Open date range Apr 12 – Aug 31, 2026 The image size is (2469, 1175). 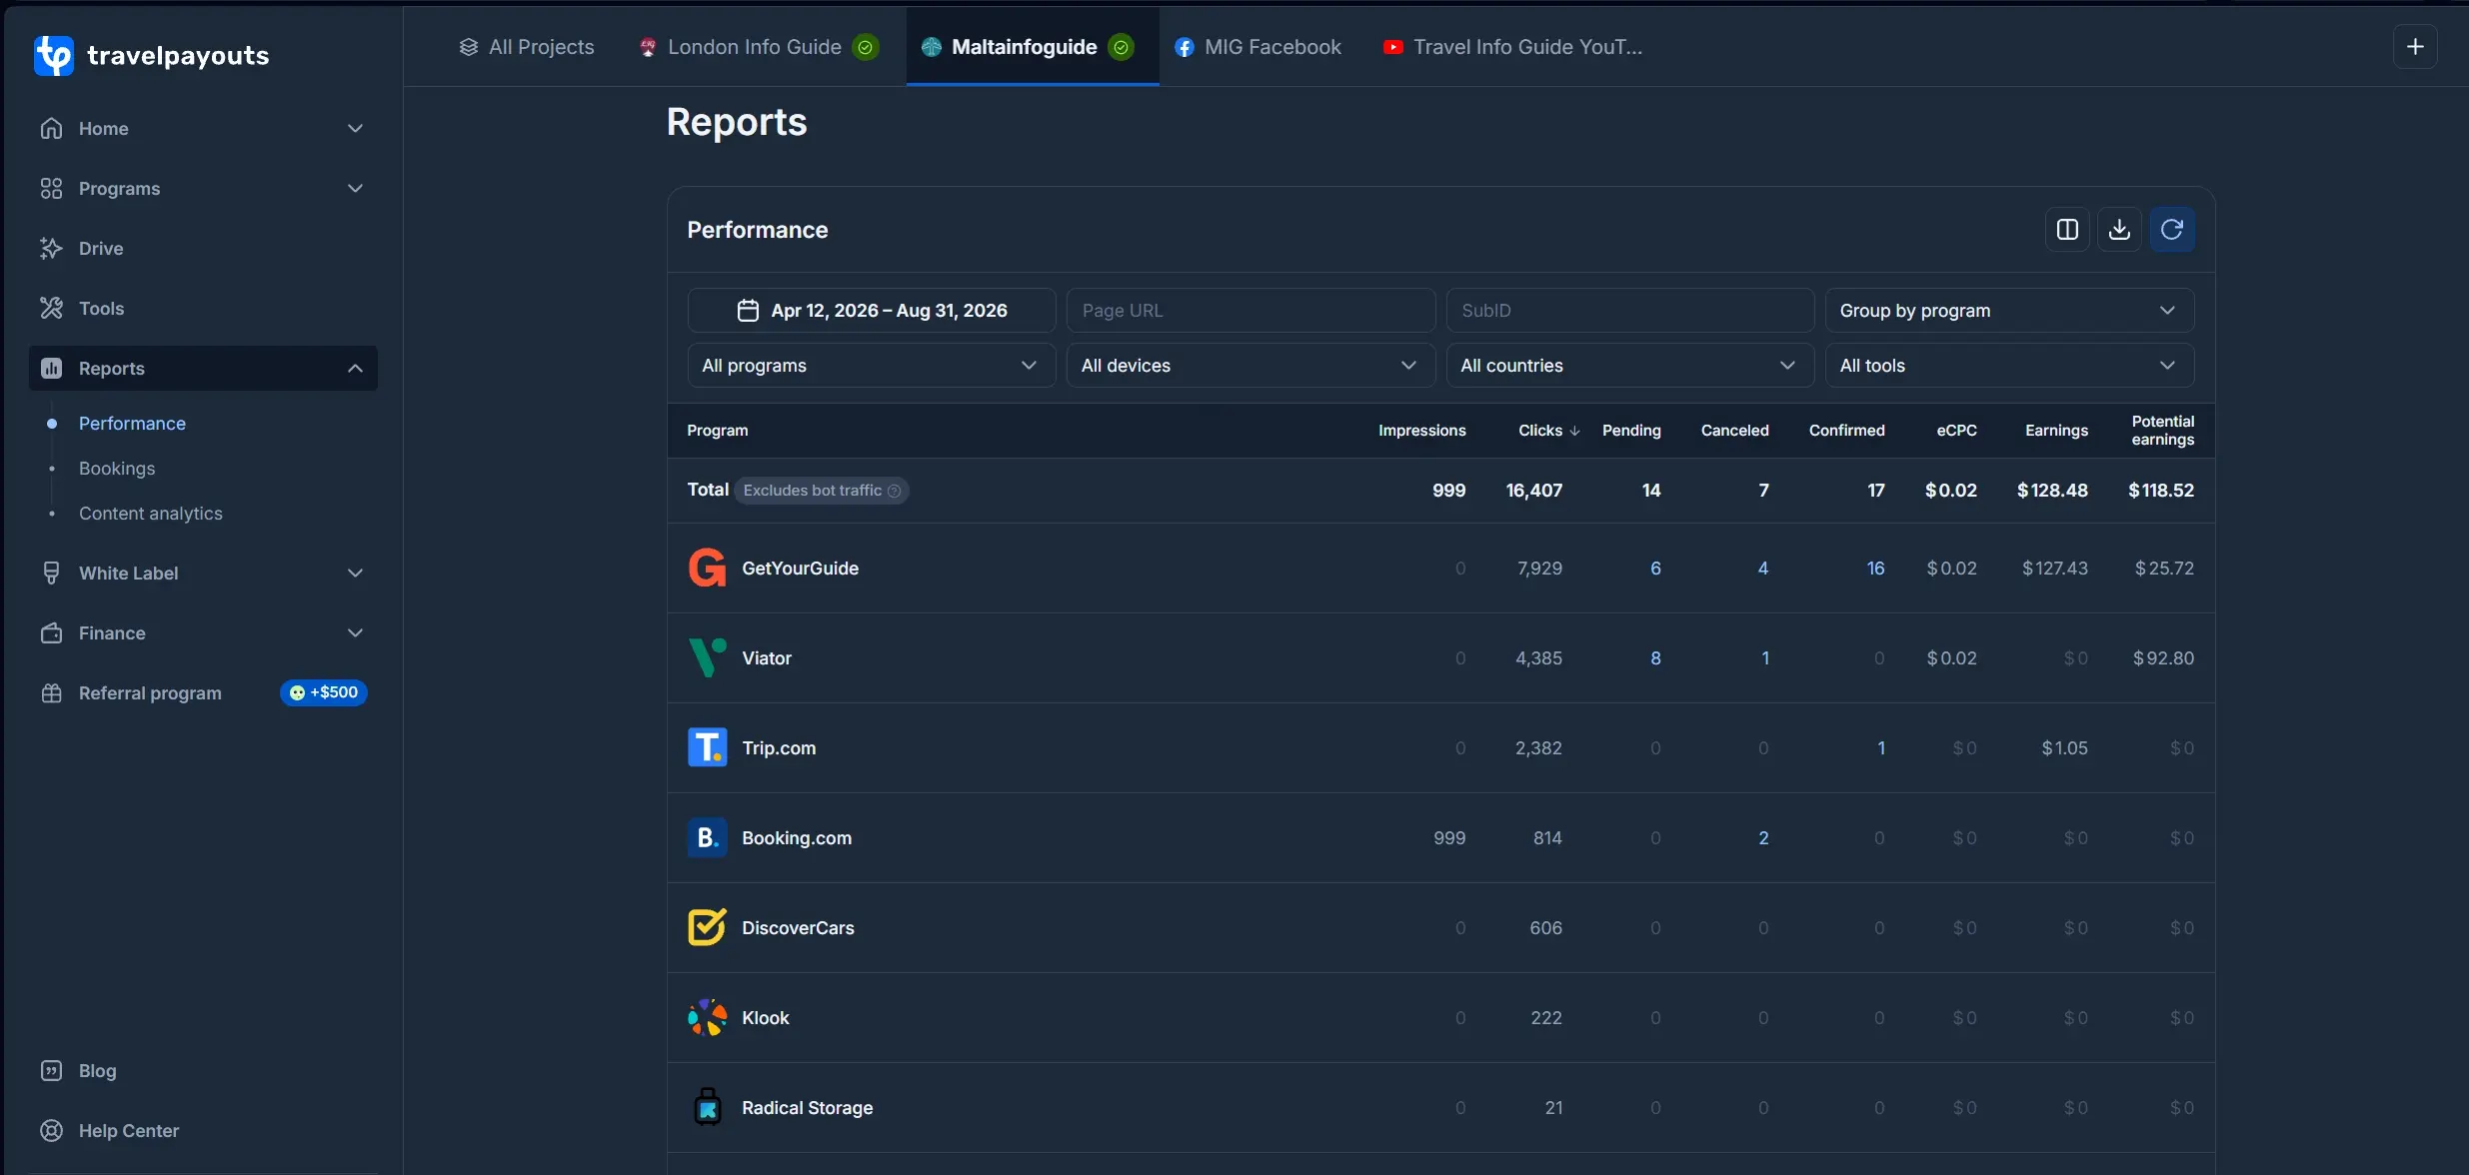[872, 311]
